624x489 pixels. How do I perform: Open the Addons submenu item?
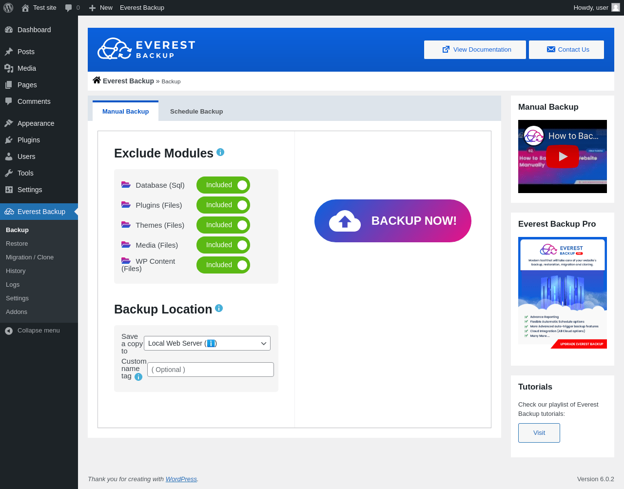pyautogui.click(x=39, y=312)
